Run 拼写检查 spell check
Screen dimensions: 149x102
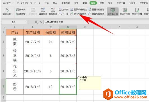[7, 12]
